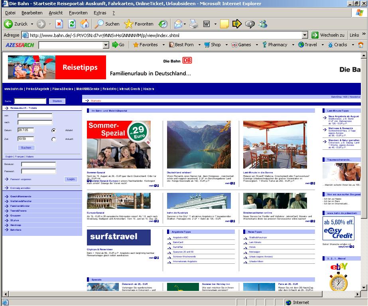Click the Reisetipps banner
This screenshot has width=368, height=306.
click(x=57, y=67)
